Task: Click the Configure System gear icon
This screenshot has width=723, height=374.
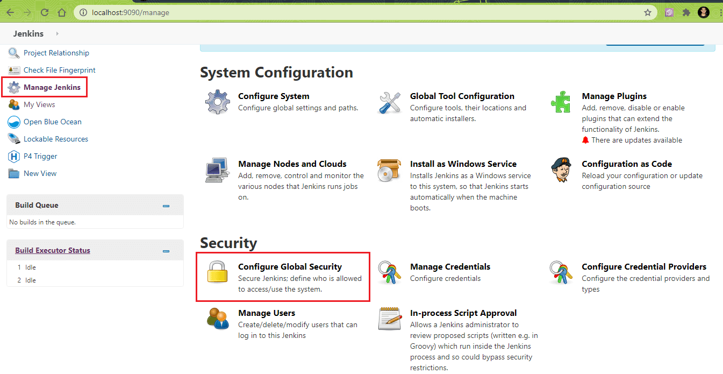Action: point(218,102)
